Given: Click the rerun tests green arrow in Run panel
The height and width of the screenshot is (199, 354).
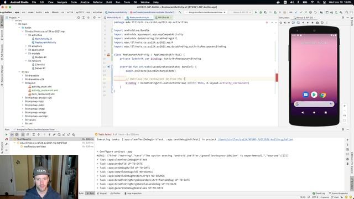Looking at the screenshot, I should tap(6, 134).
